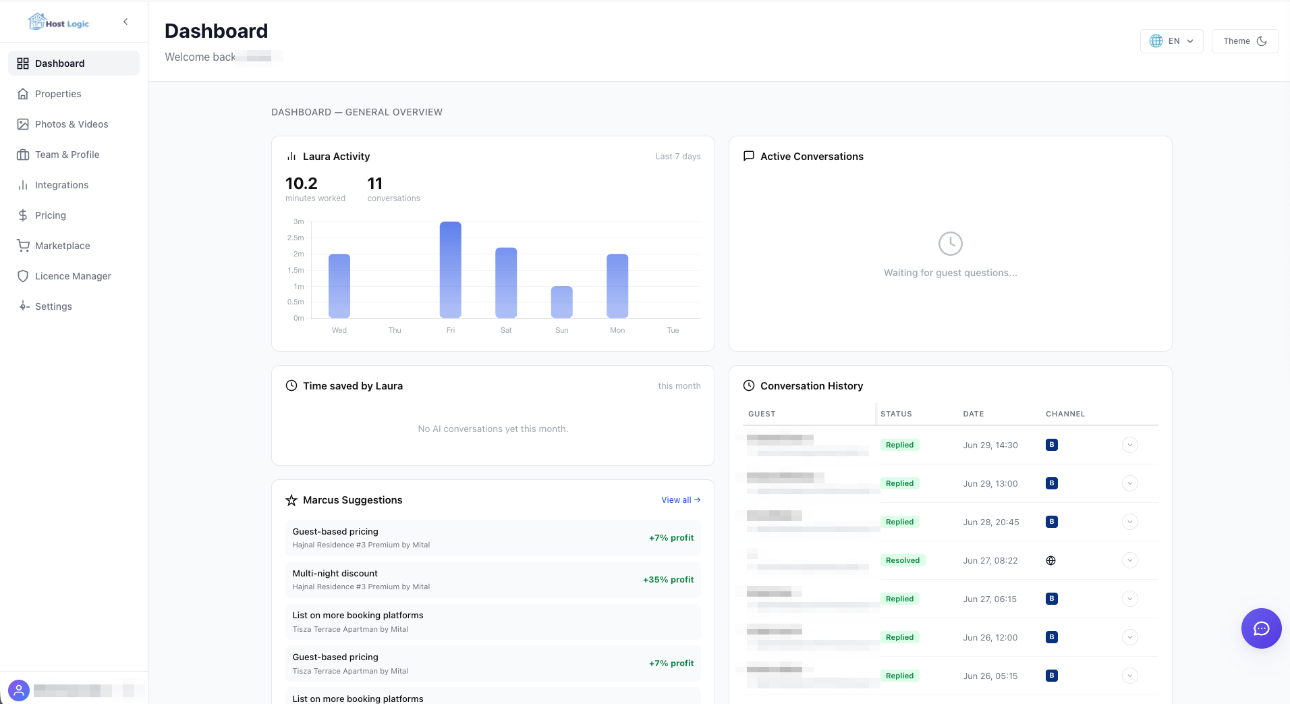Click View all suggestions link
This screenshot has height=704, width=1290.
681,500
